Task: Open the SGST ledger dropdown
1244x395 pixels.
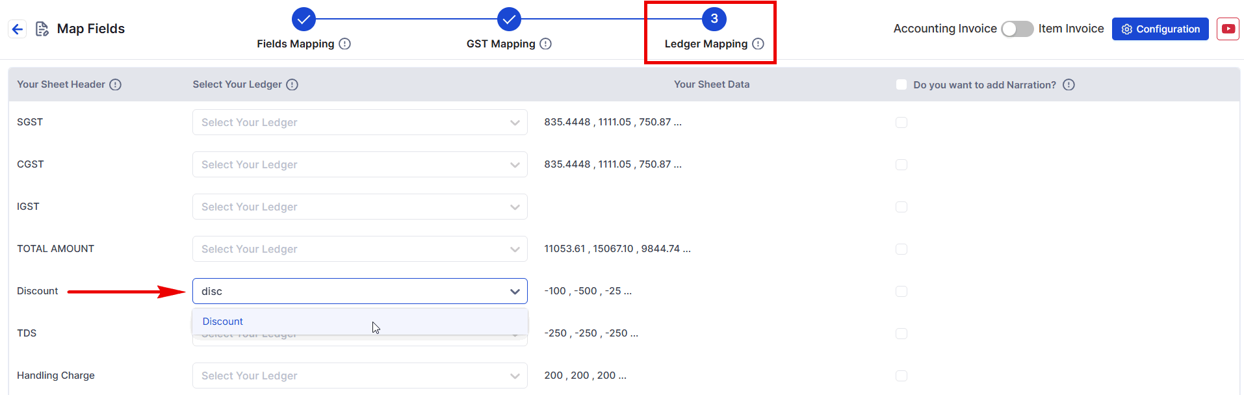Action: [x=359, y=122]
